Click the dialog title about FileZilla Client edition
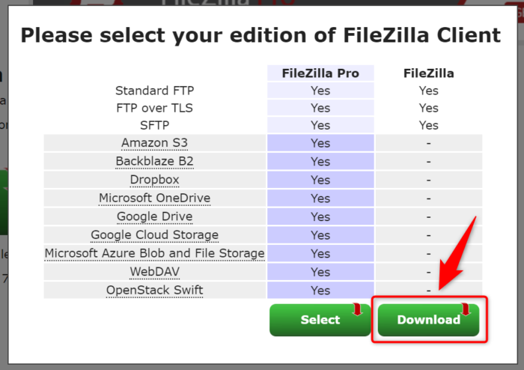The width and height of the screenshot is (524, 370). (x=261, y=34)
